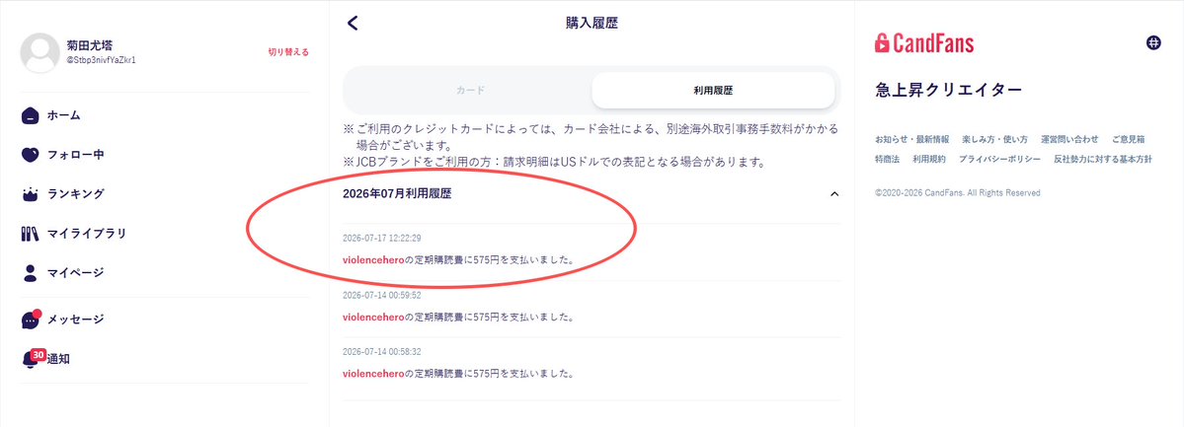Viewport: 1184px width, 427px height.
Task: Open プライバシーポリシー footer link
Action: pos(999,159)
